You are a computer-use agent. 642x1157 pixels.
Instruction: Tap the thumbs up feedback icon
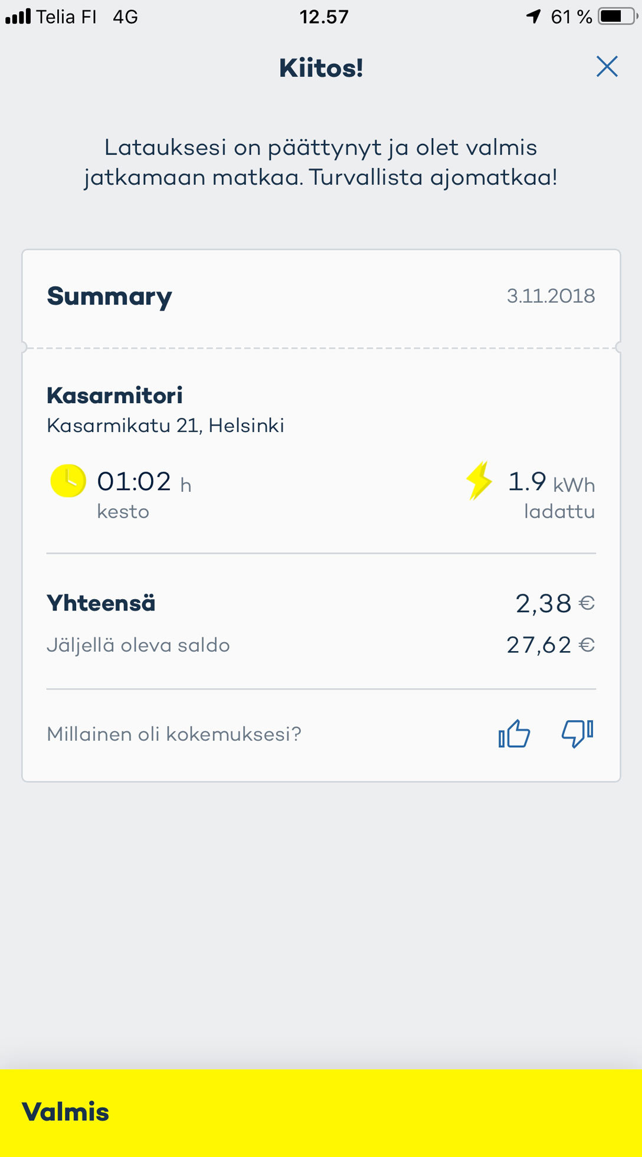tap(514, 734)
